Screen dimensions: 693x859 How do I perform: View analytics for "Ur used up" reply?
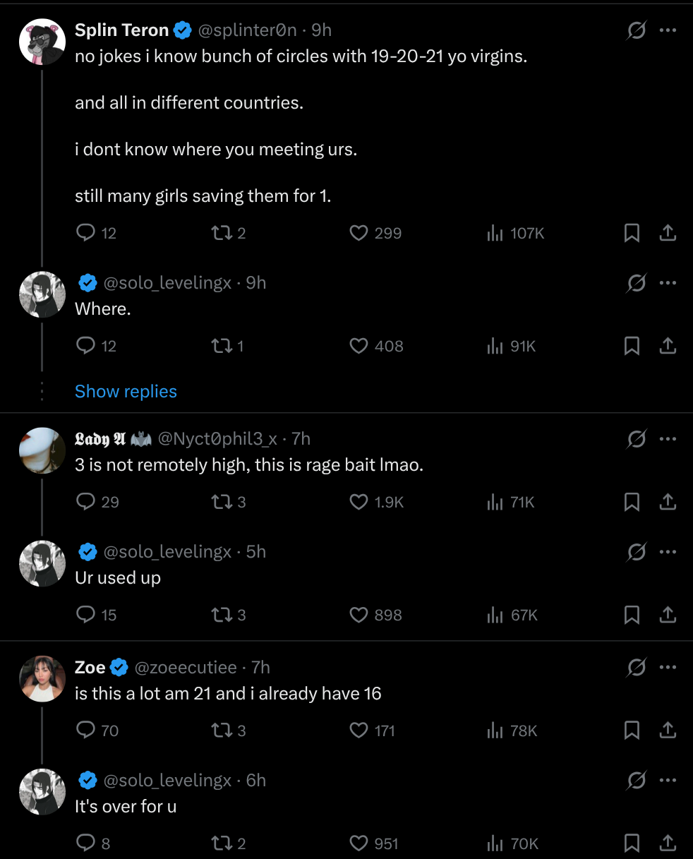pos(495,615)
